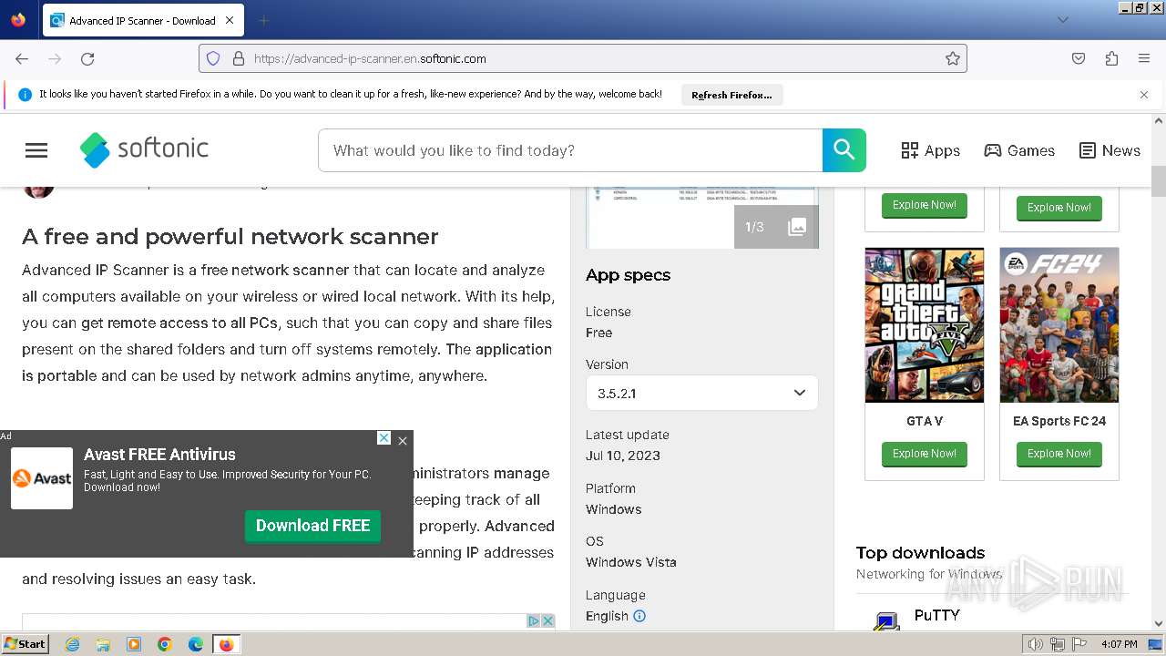Click the Explore Now button above EA Sports FC 24
1166x656 pixels.
point(1059,208)
